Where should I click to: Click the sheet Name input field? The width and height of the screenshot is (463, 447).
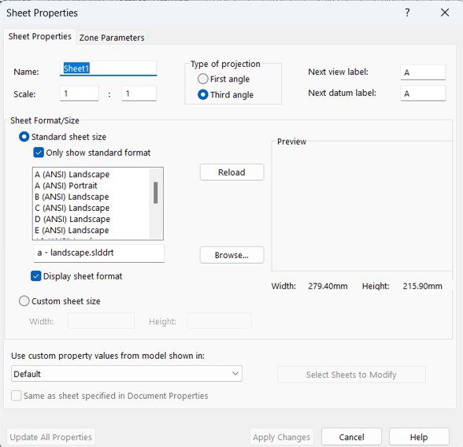(x=108, y=68)
